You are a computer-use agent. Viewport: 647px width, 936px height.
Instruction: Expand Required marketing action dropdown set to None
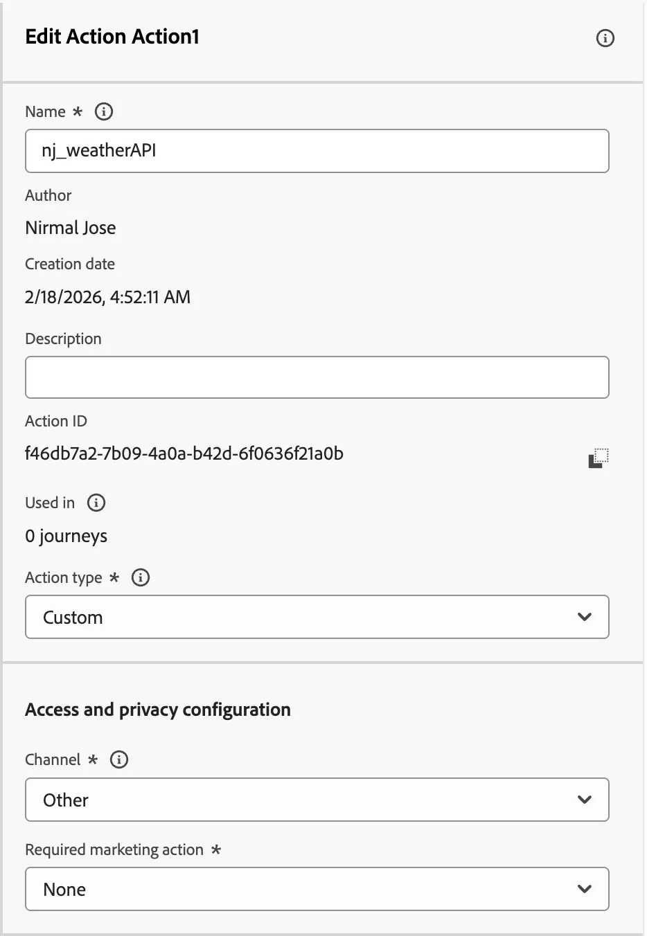pos(317,889)
